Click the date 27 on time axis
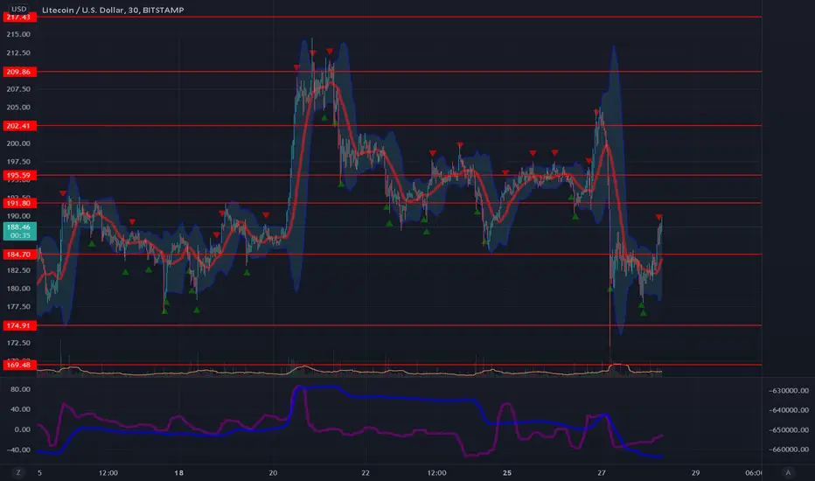Screen dimensions: 815x481 [602, 472]
